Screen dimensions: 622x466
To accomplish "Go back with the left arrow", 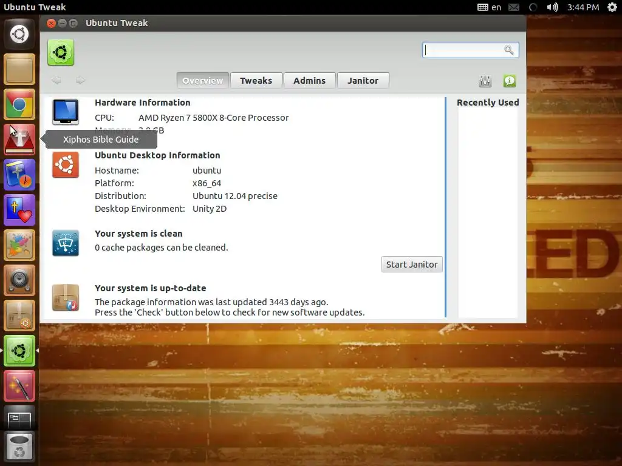I will point(56,81).
